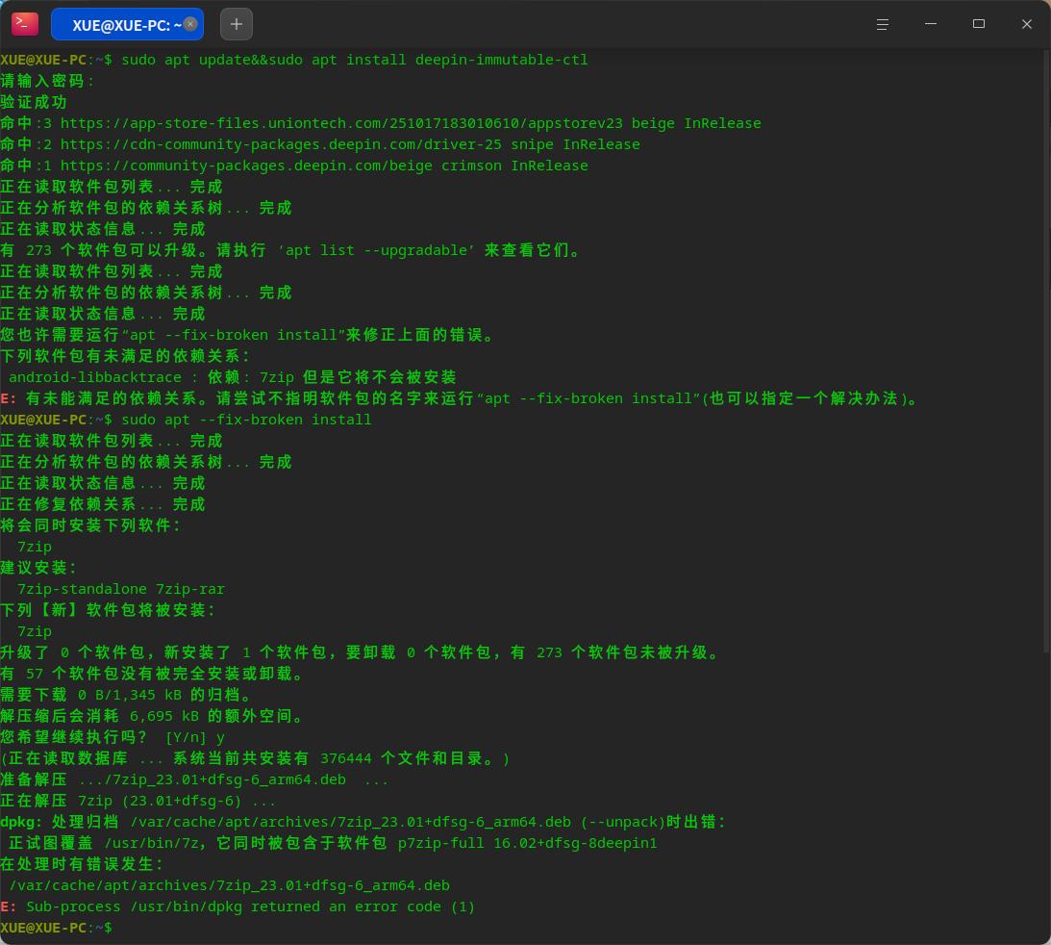Click '有 57 个软件包没有被完全安装或卸载' line
1051x945 pixels.
pos(152,674)
